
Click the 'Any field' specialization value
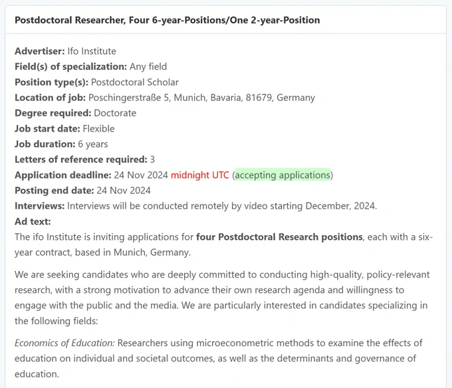(148, 67)
